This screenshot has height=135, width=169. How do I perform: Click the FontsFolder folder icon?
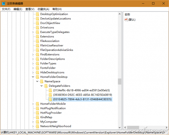click(x=37, y=68)
